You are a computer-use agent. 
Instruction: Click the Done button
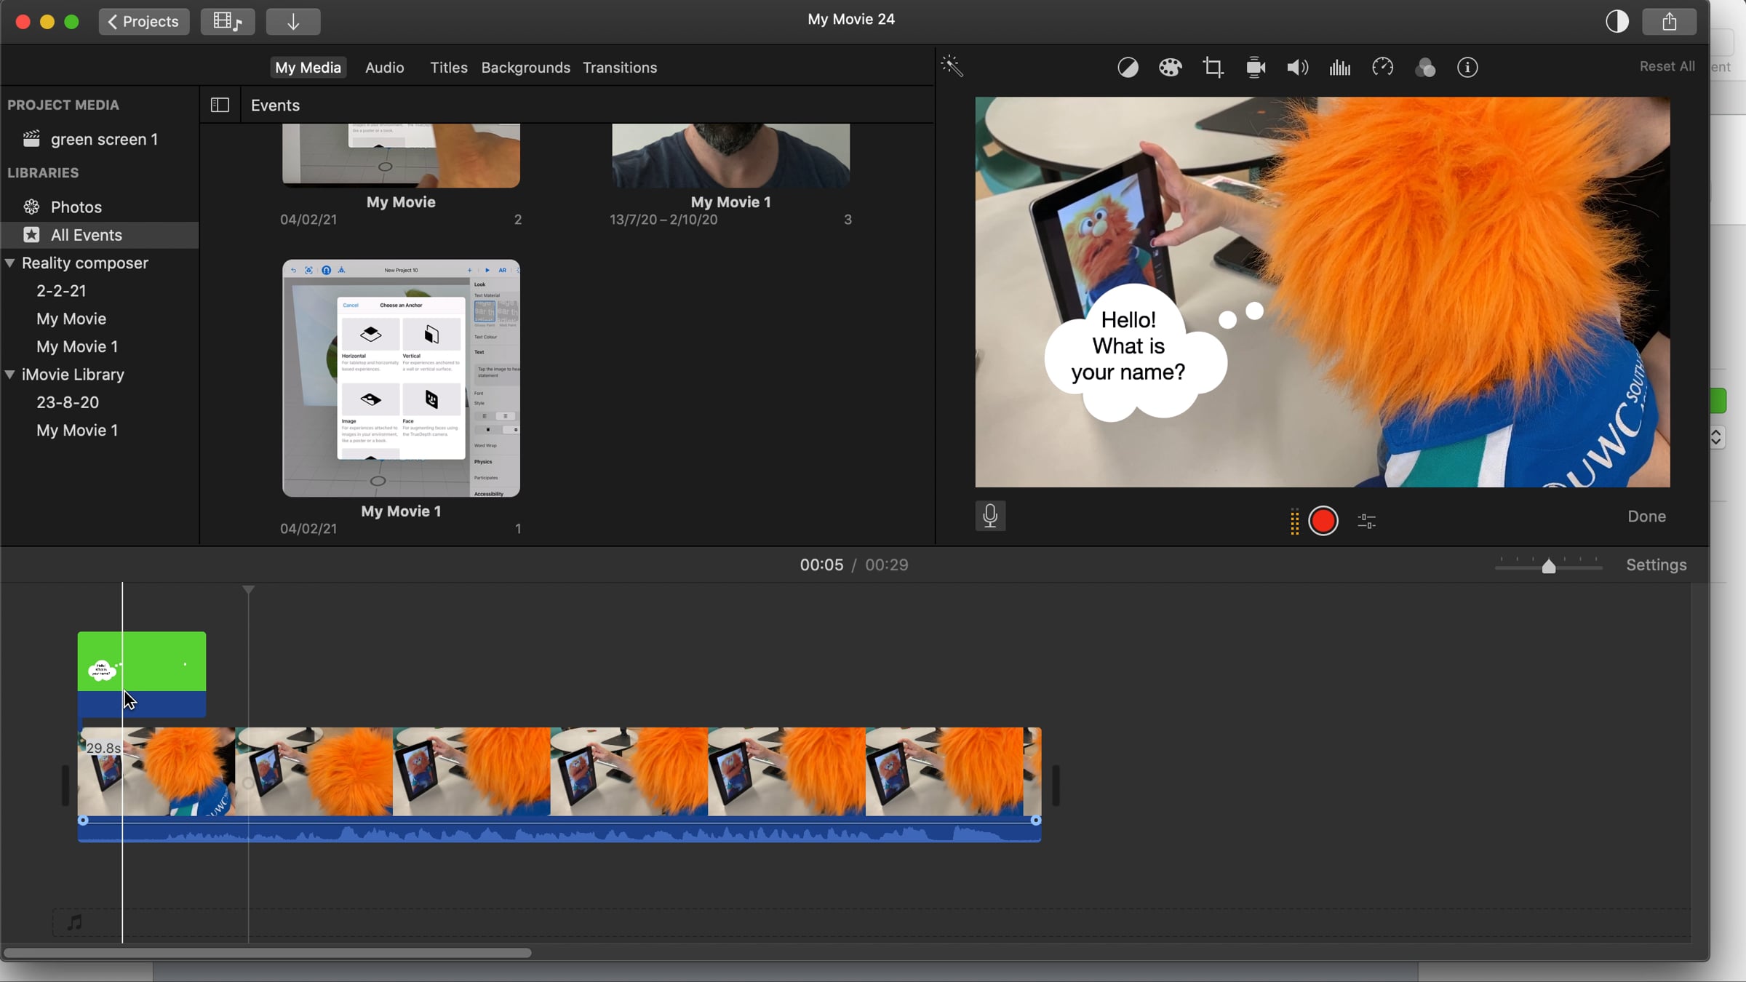[x=1646, y=516]
